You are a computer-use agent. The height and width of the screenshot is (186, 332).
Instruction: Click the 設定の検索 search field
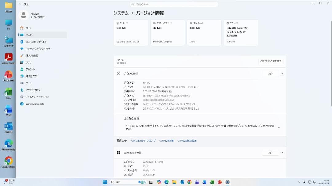[174, 4]
